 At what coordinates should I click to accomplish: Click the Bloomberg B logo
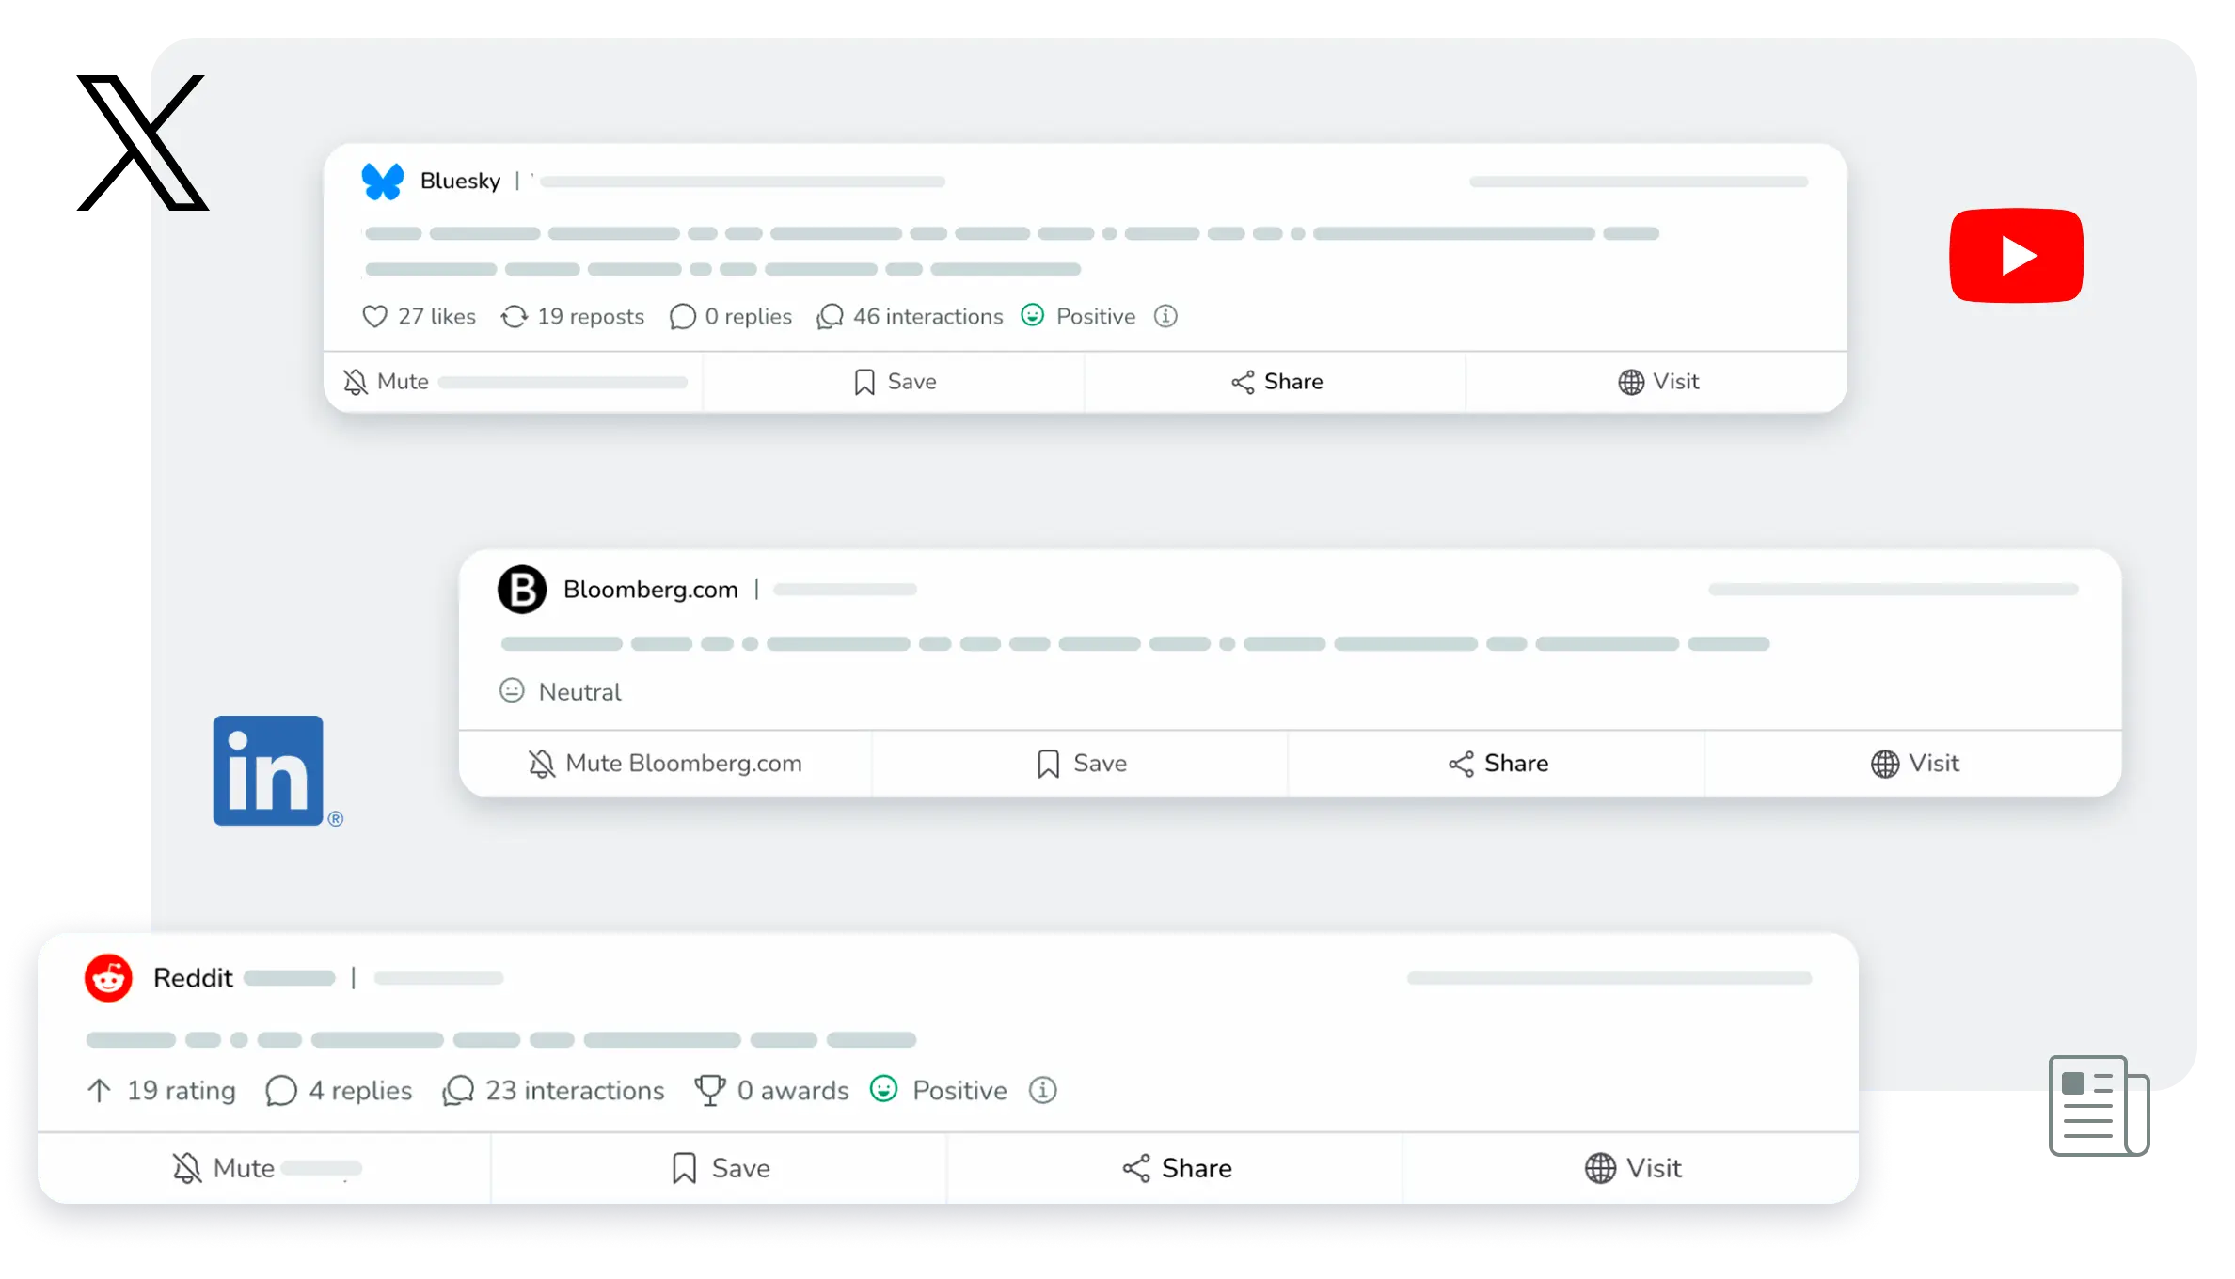522,590
